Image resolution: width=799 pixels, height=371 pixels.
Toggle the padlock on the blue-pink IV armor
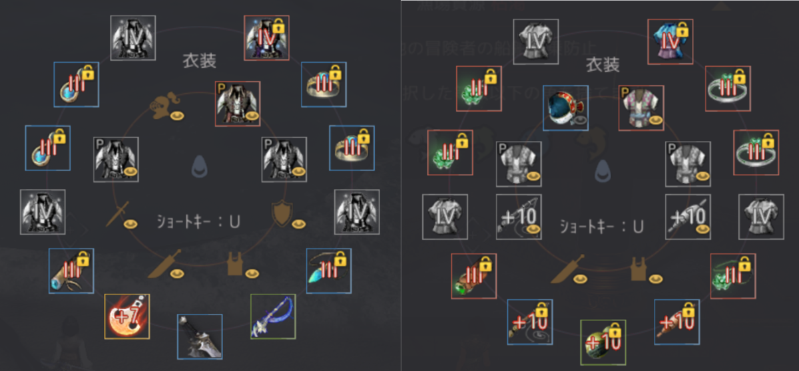(x=683, y=29)
